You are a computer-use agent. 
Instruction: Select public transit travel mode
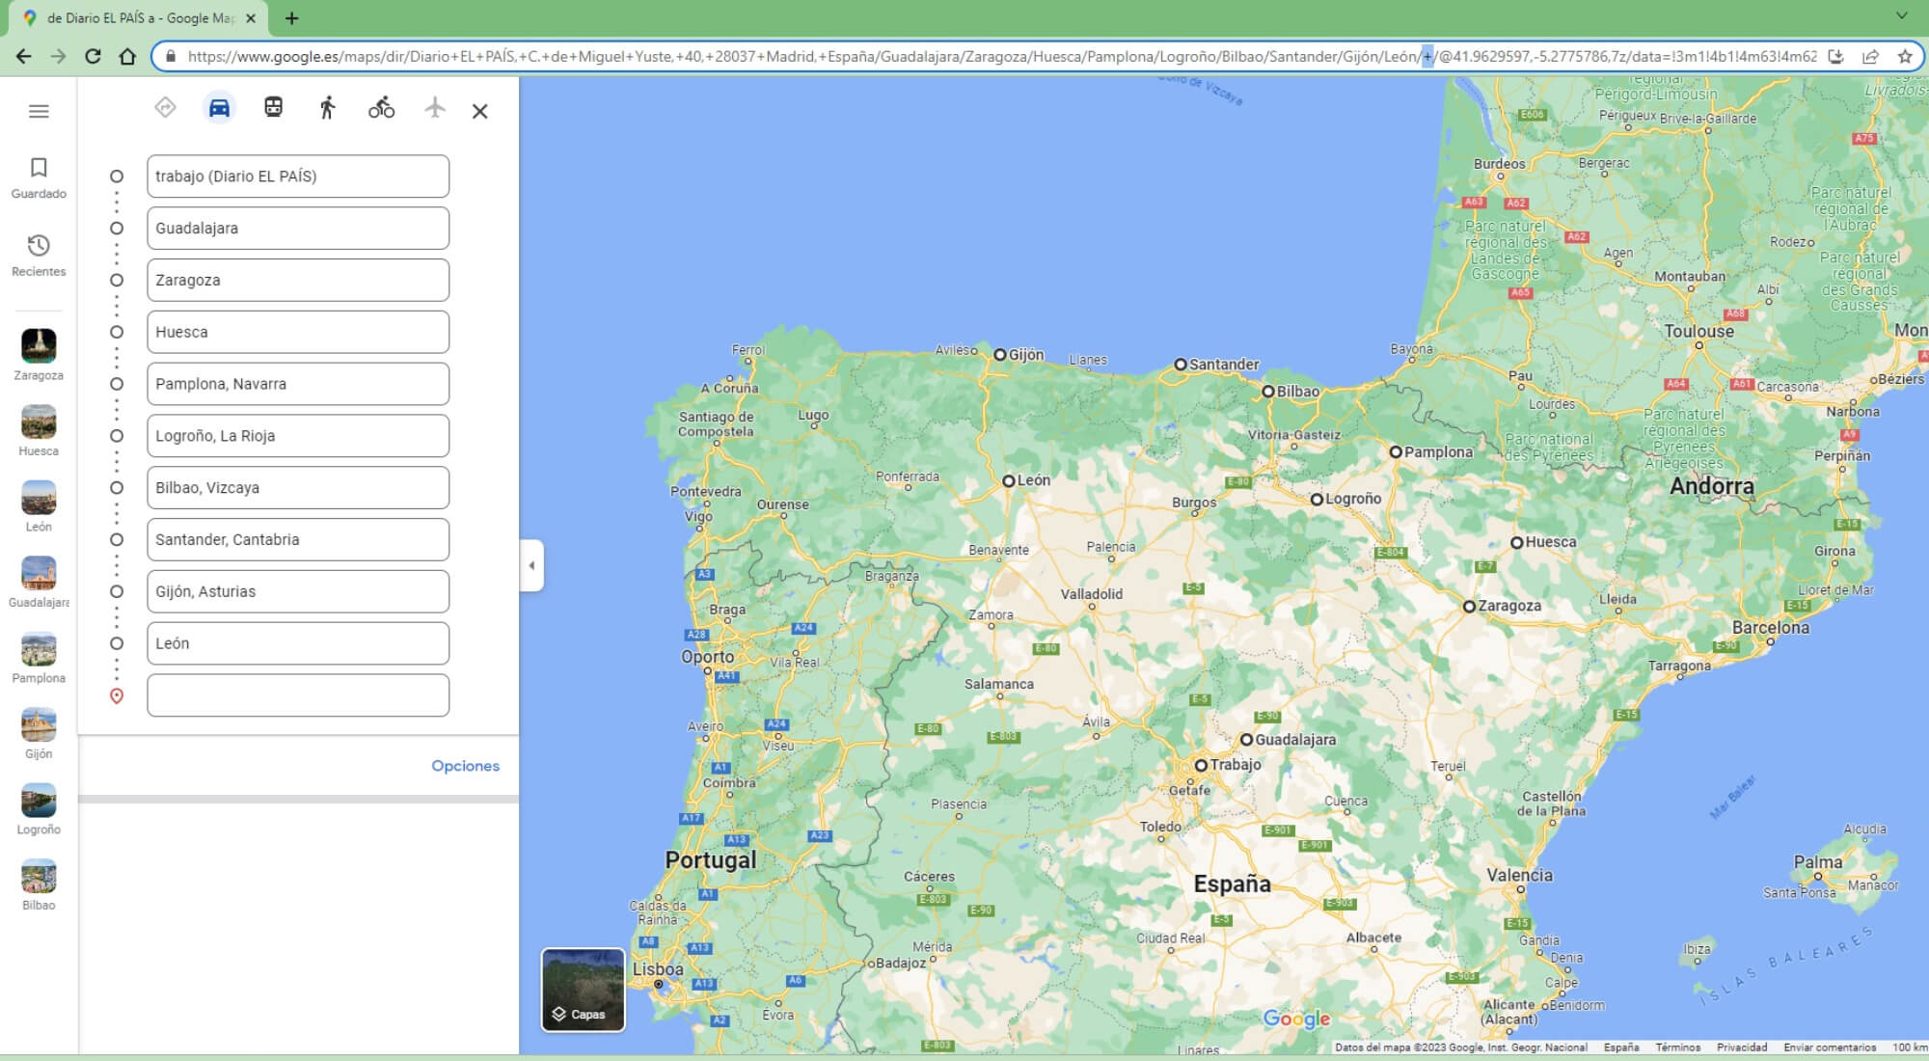[x=273, y=107]
